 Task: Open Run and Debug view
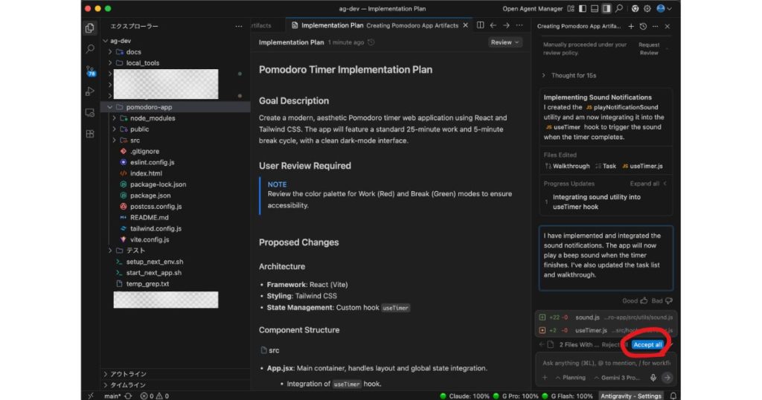90,91
